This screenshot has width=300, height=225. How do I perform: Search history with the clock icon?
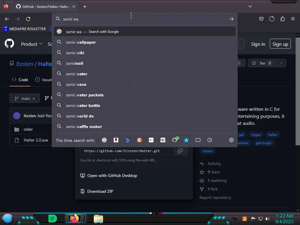point(210,140)
